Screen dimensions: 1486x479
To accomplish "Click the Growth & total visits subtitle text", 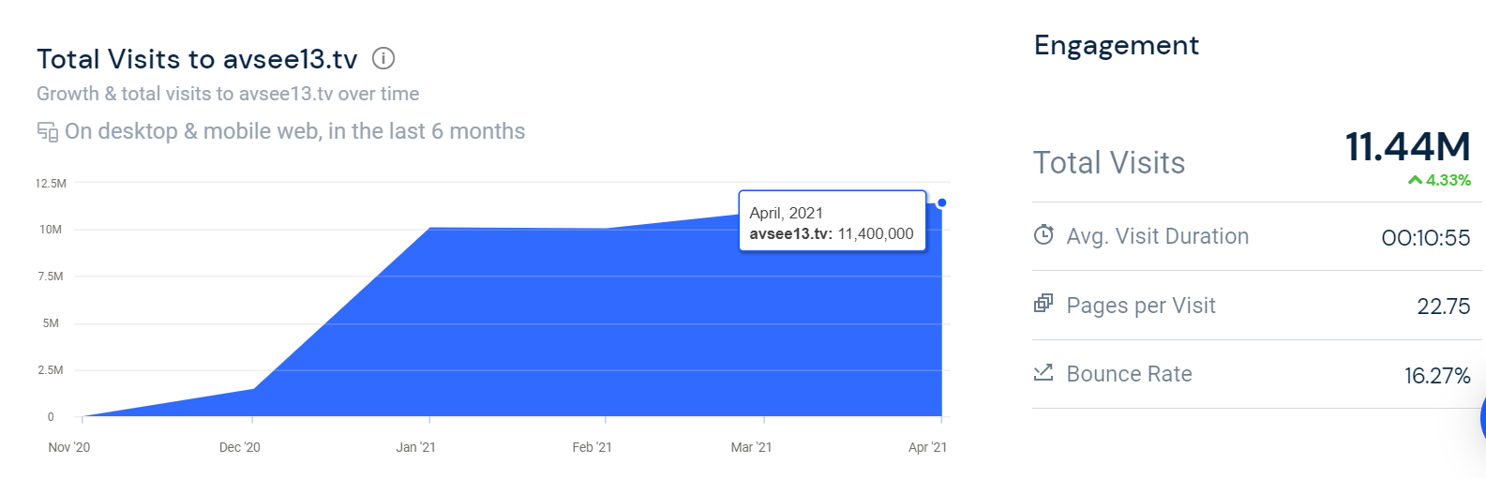I will tap(228, 94).
